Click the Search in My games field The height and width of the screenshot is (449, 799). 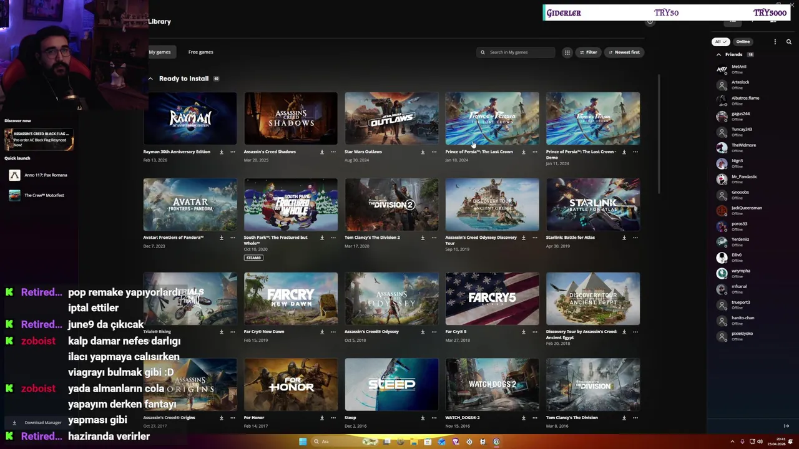(516, 52)
